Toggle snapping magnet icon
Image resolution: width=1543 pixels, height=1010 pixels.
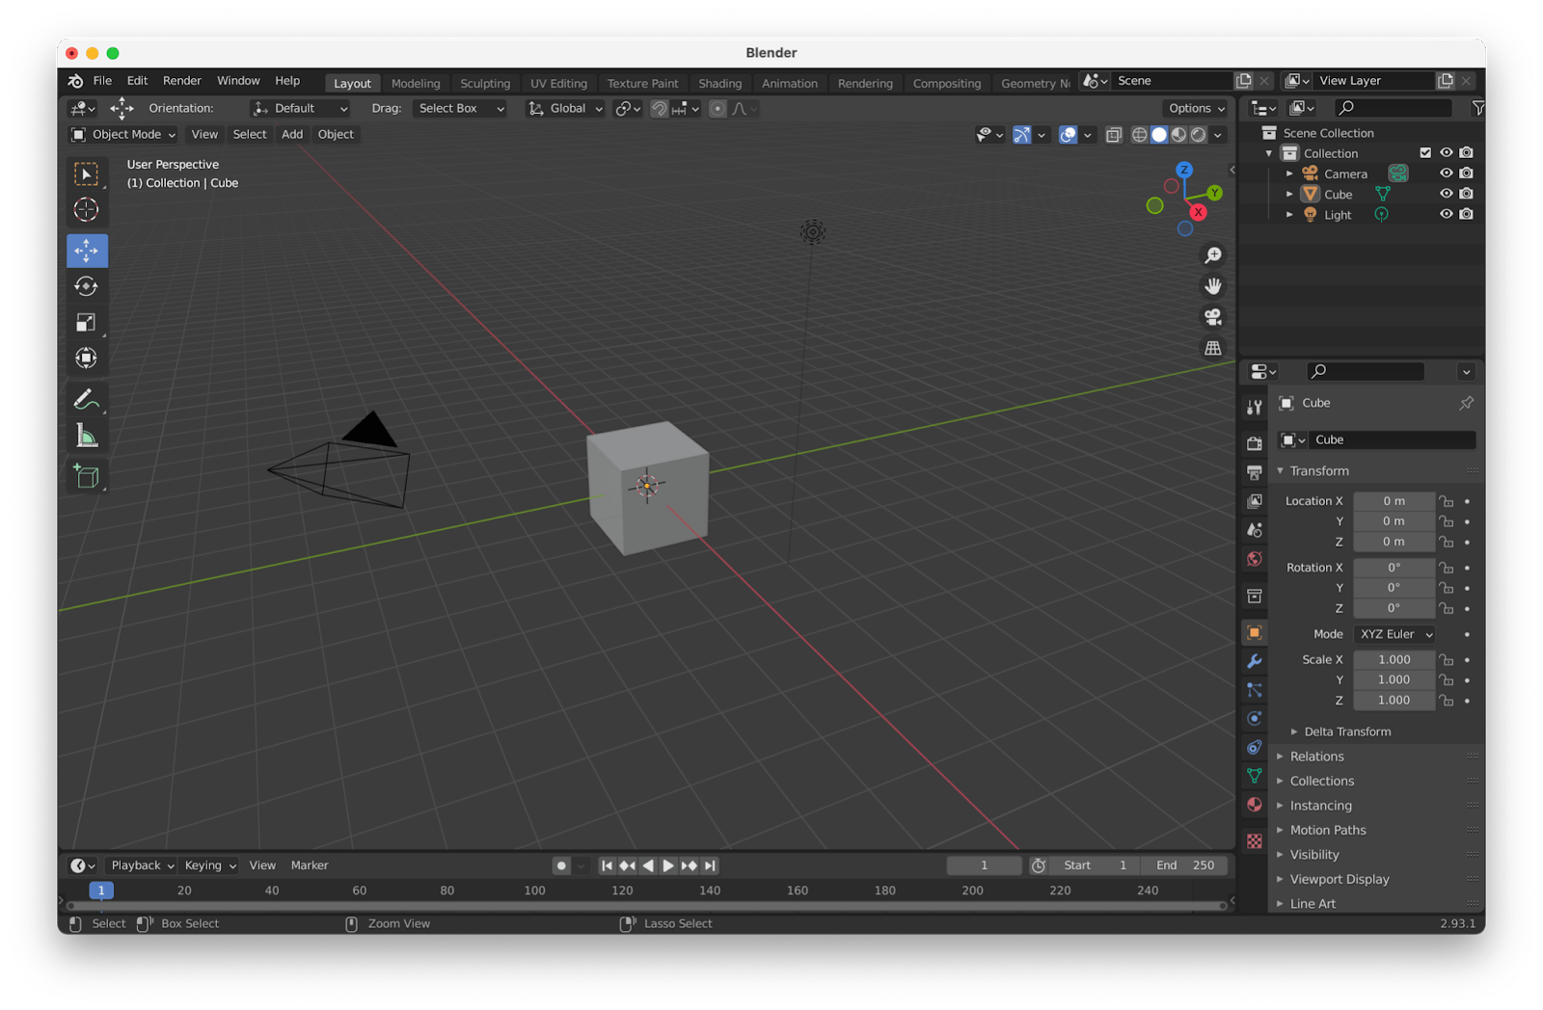point(659,109)
